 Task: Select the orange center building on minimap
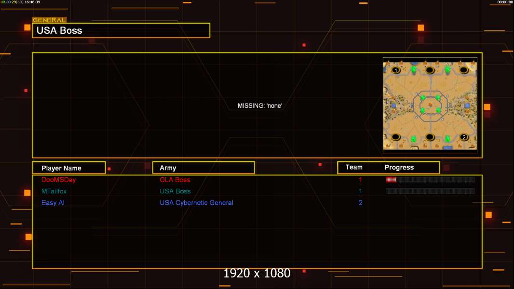tap(431, 105)
